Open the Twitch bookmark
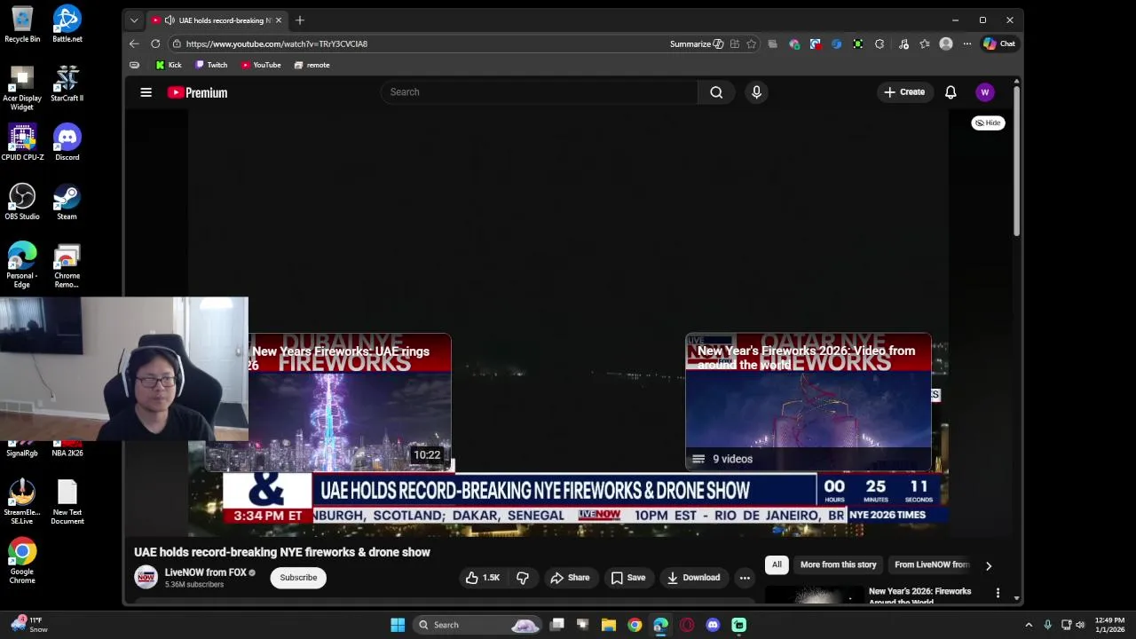The height and width of the screenshot is (639, 1136). click(x=211, y=65)
